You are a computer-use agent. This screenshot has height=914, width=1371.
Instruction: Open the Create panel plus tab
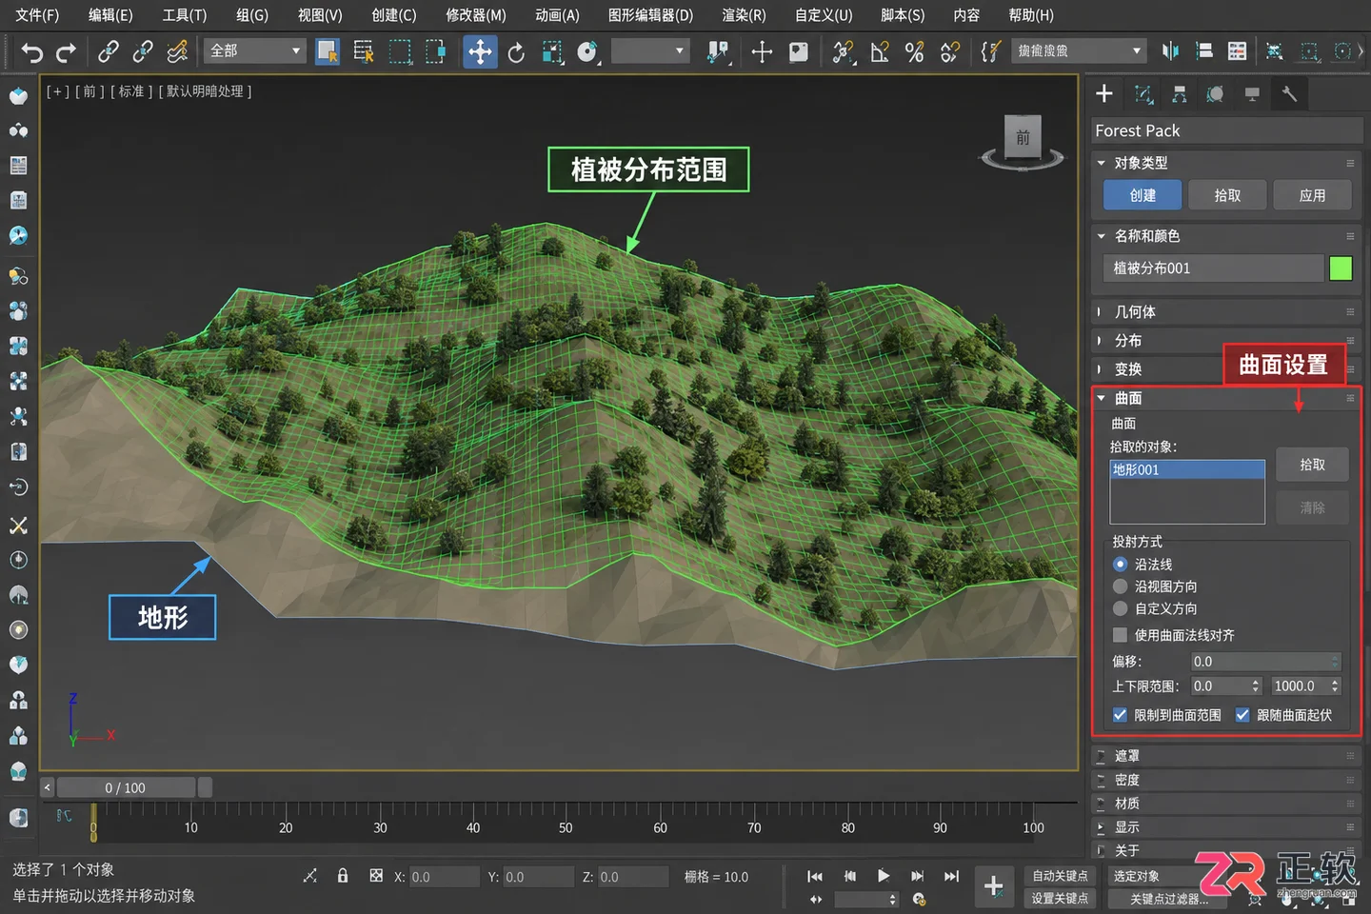point(1104,93)
